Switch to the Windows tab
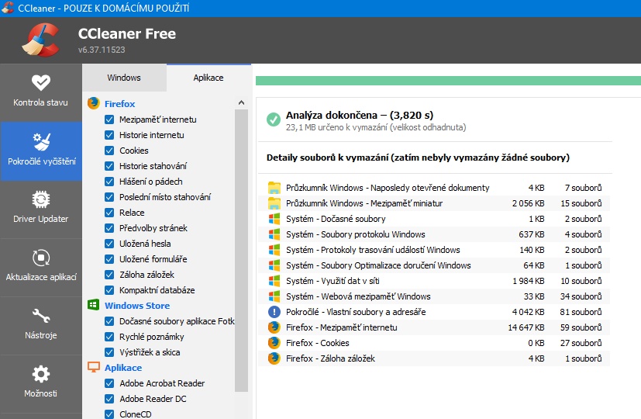 click(x=124, y=78)
